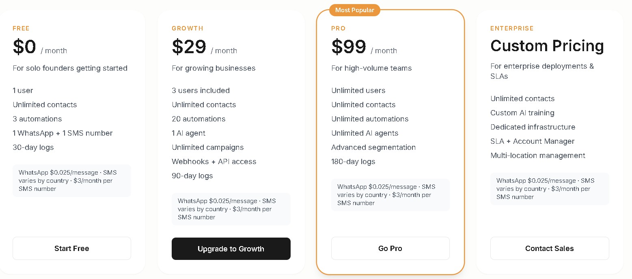The image size is (632, 279).
Task: Select the GROWTH plan heading
Action: tap(187, 28)
